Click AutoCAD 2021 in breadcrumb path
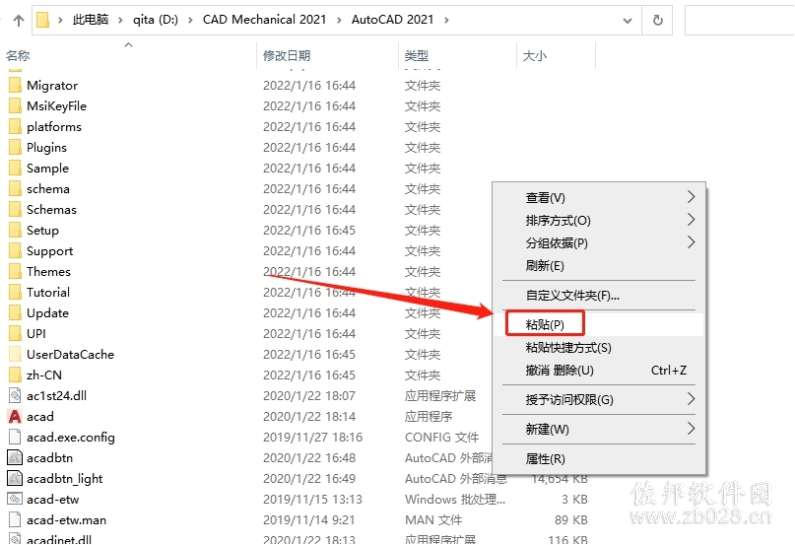Image resolution: width=795 pixels, height=545 pixels. tap(392, 20)
